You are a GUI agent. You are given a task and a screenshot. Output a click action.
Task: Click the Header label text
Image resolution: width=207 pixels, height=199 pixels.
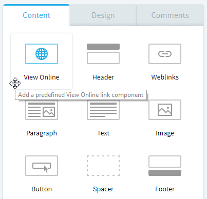103,77
